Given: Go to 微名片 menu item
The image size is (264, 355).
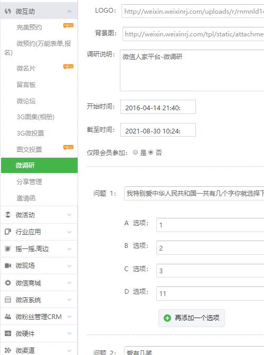Looking at the screenshot, I should pyautogui.click(x=26, y=69).
